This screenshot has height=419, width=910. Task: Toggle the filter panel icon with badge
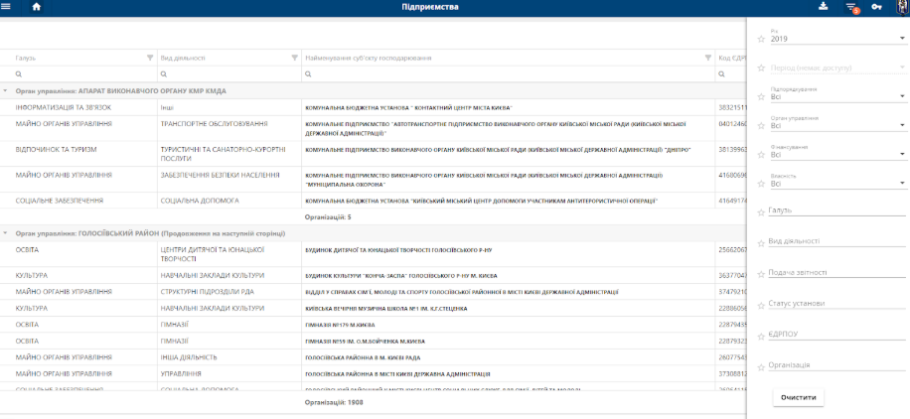coord(851,8)
